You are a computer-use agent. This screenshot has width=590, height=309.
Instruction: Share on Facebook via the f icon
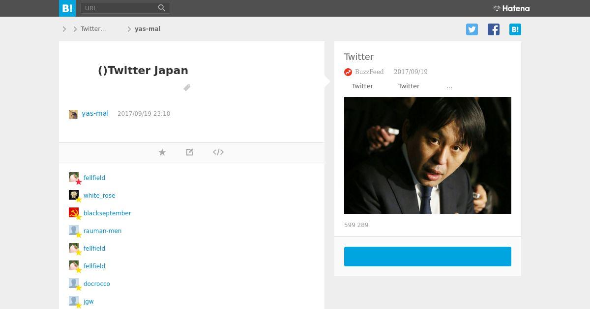(x=494, y=29)
